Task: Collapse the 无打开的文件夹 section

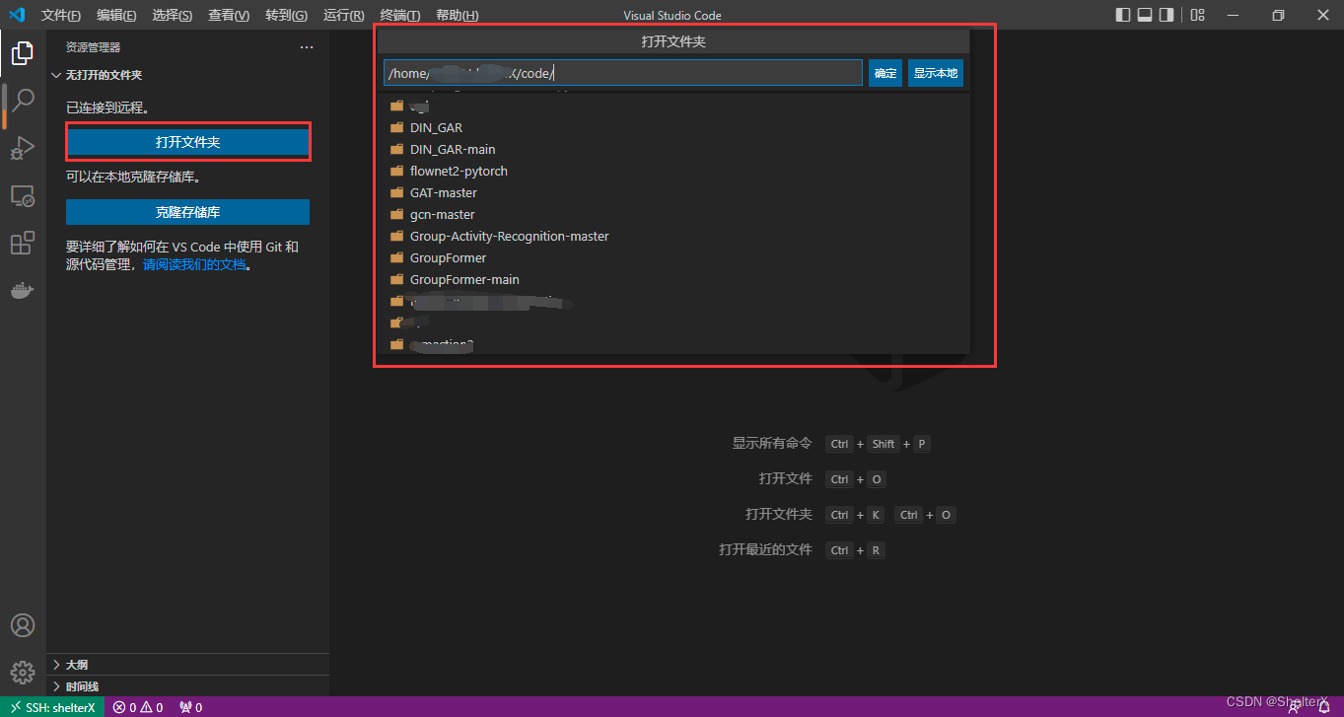Action: 187,75
